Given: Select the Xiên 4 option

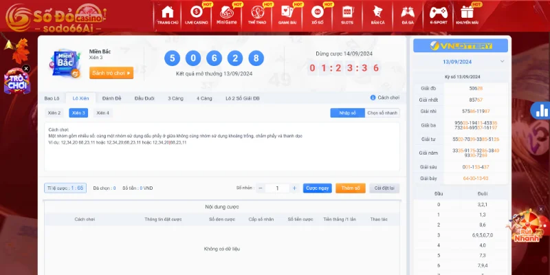Looking at the screenshot, I should pos(102,113).
